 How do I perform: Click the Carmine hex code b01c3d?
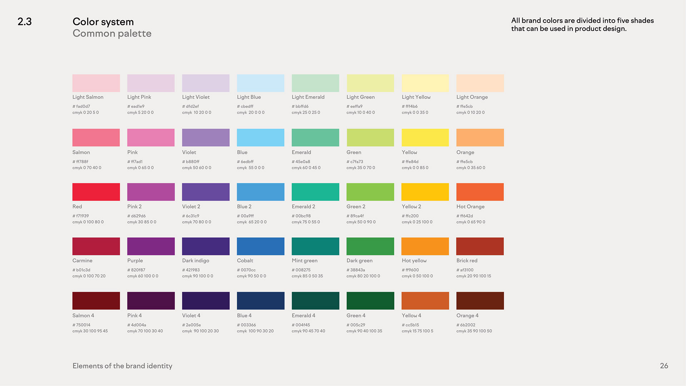(81, 270)
